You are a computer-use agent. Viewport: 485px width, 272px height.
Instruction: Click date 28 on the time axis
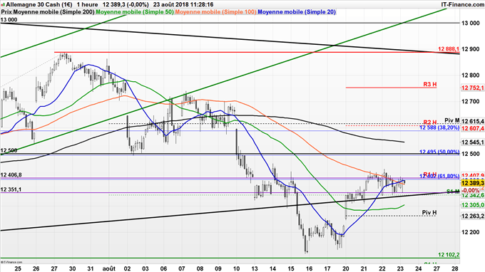[455, 268]
